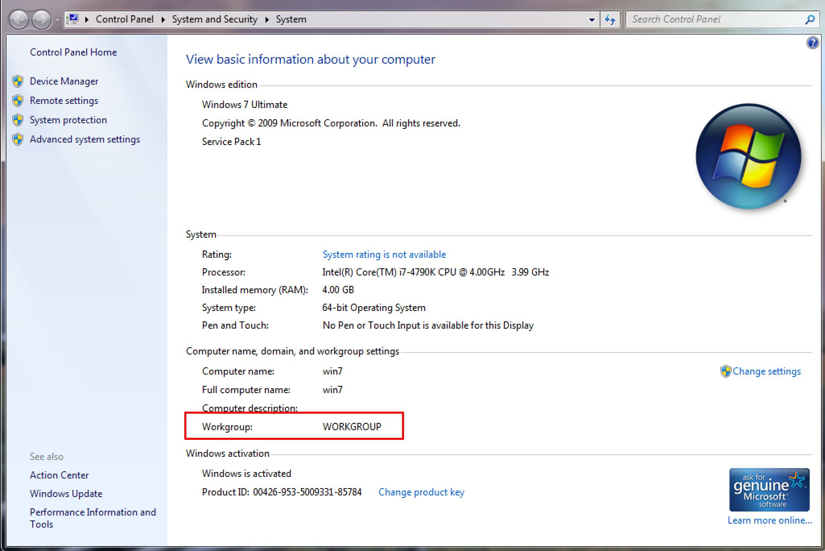This screenshot has width=825, height=551.
Task: Expand the arrow after Control Panel breadcrumb
Action: 163,19
